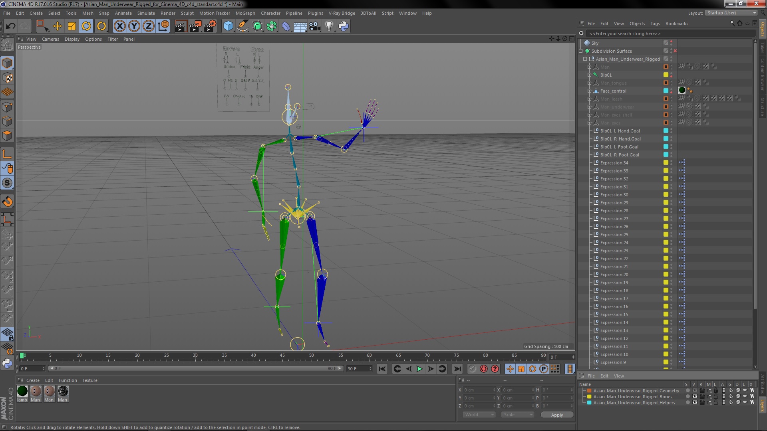Expand the Man_tongue object
The width and height of the screenshot is (767, 431).
click(x=589, y=83)
